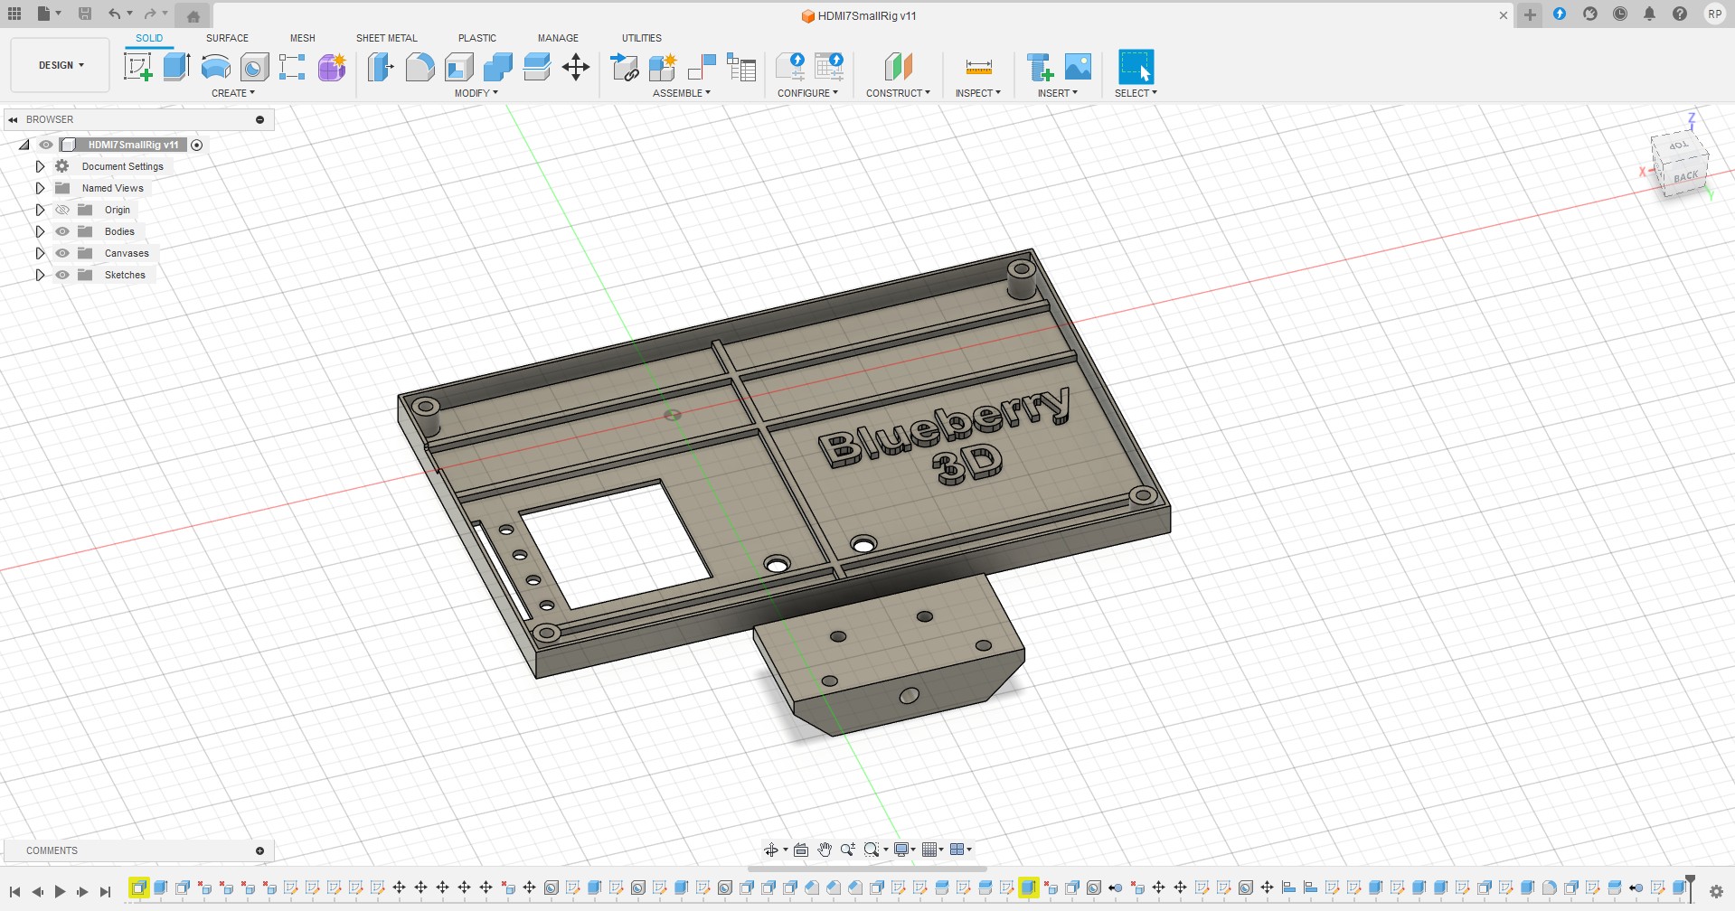Select the Move/Copy tool
Screen dimensions: 1735x911
[x=576, y=67]
